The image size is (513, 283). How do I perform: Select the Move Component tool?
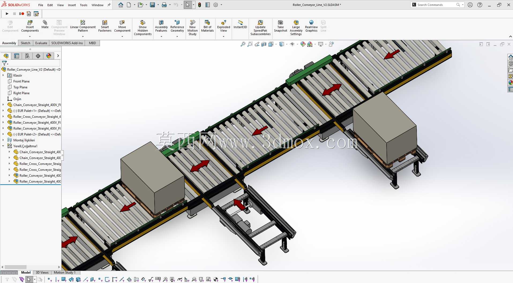[x=122, y=26]
